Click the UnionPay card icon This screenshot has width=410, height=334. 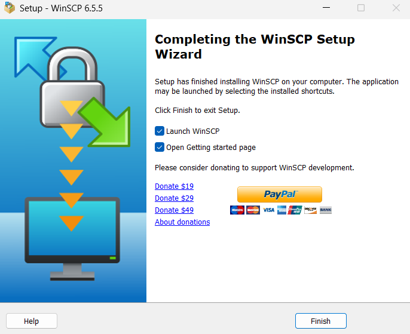click(295, 210)
